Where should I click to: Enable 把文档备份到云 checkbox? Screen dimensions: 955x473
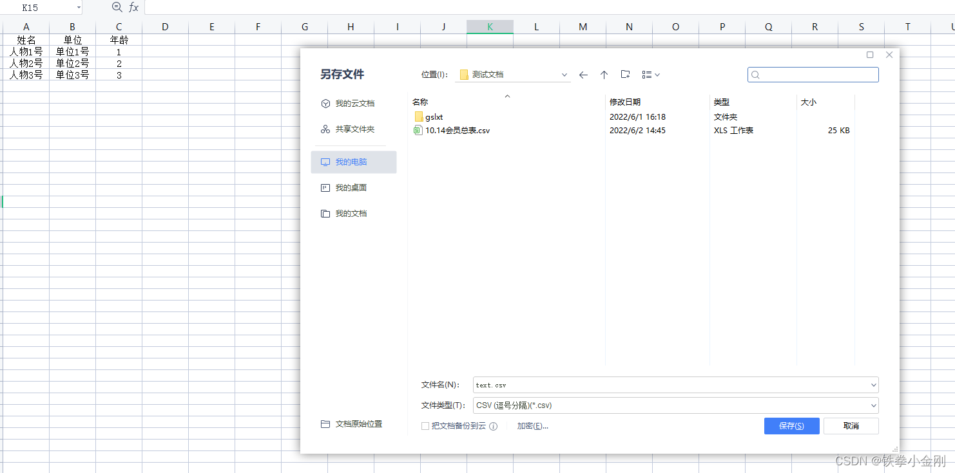pos(425,425)
